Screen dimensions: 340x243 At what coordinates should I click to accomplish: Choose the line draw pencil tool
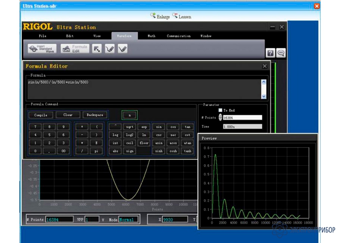[123, 49]
